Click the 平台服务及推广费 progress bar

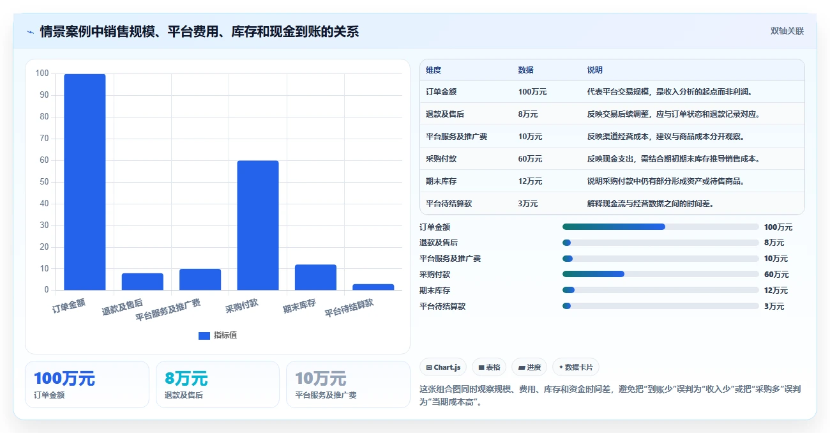point(661,259)
